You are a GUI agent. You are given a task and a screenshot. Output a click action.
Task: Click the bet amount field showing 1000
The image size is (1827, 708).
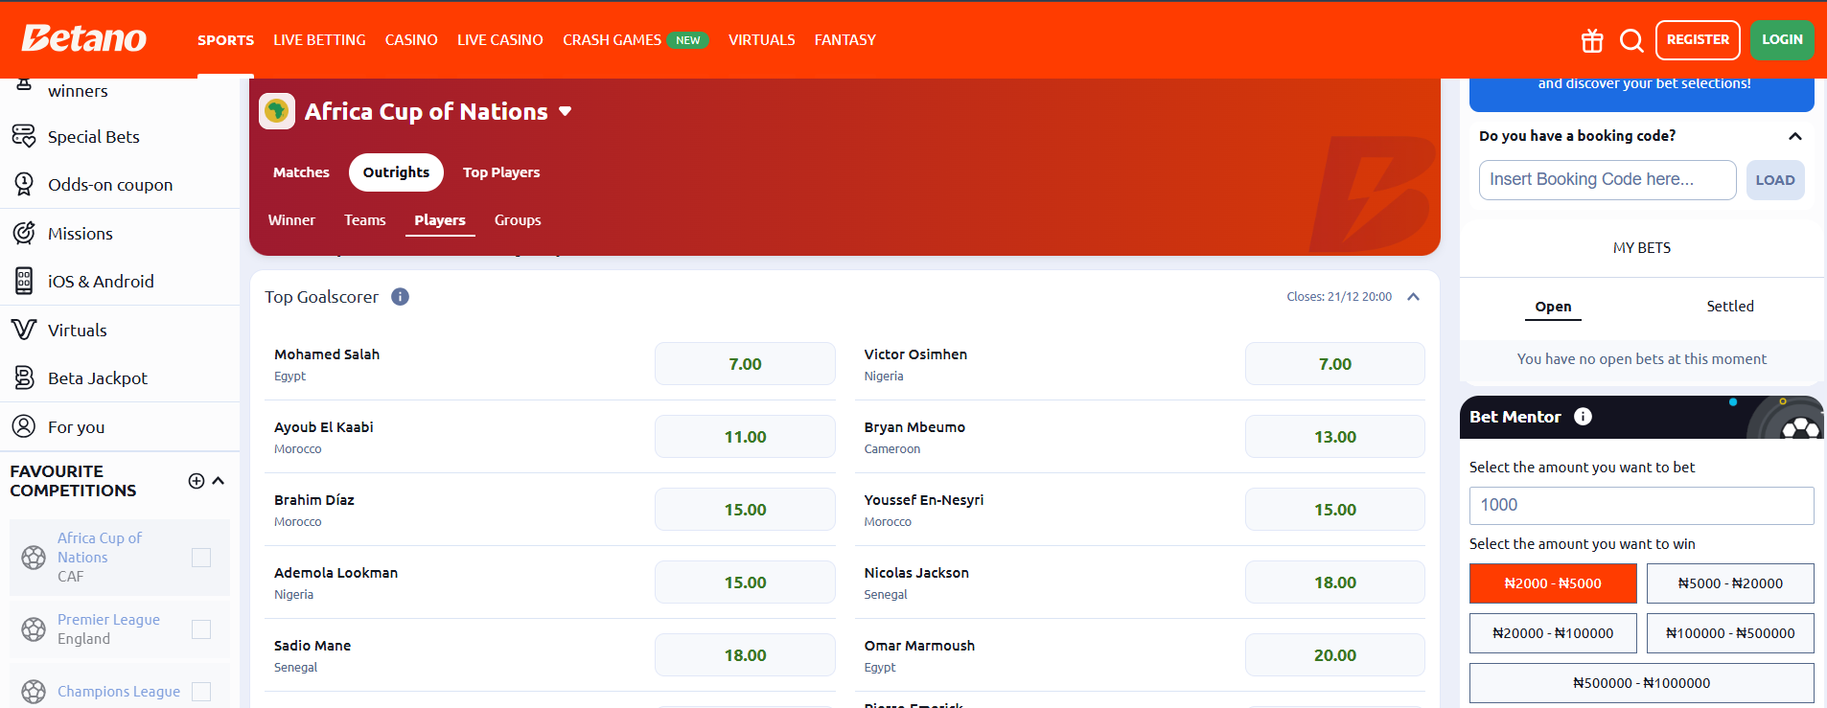(x=1642, y=506)
